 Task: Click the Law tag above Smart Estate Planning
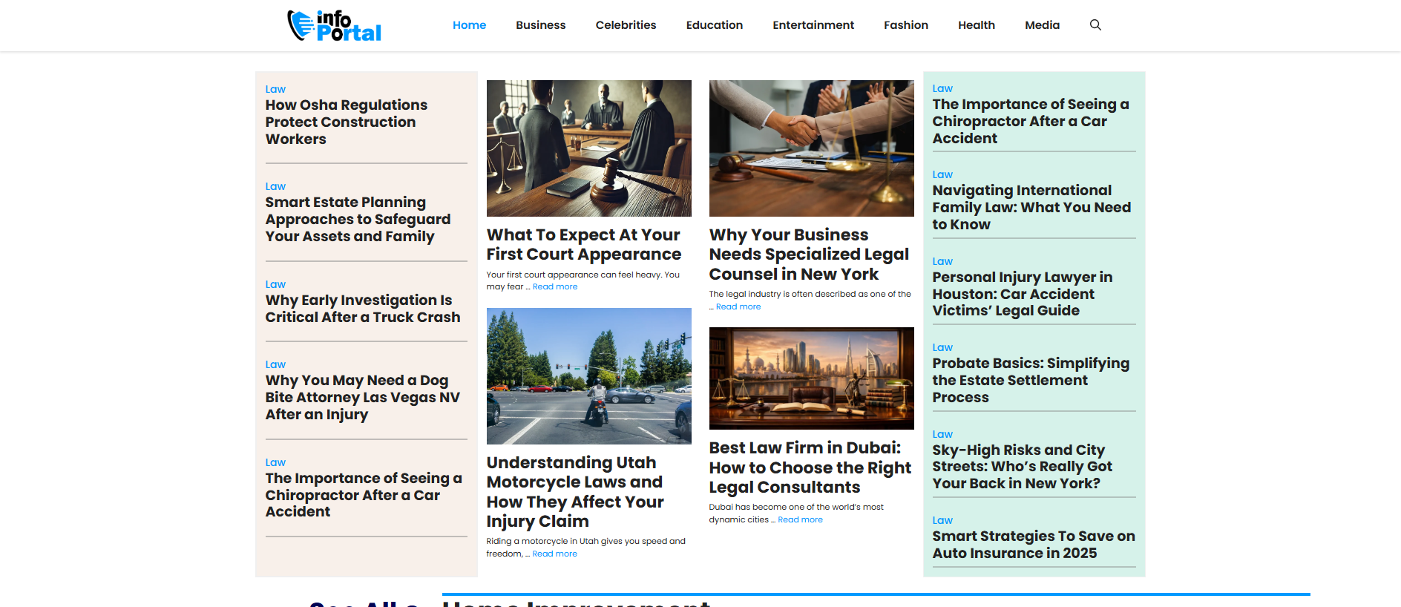pos(275,186)
